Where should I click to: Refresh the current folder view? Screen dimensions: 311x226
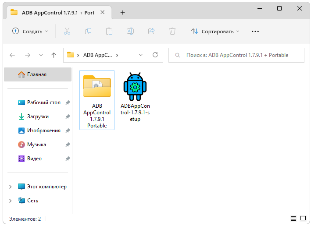coord(155,55)
